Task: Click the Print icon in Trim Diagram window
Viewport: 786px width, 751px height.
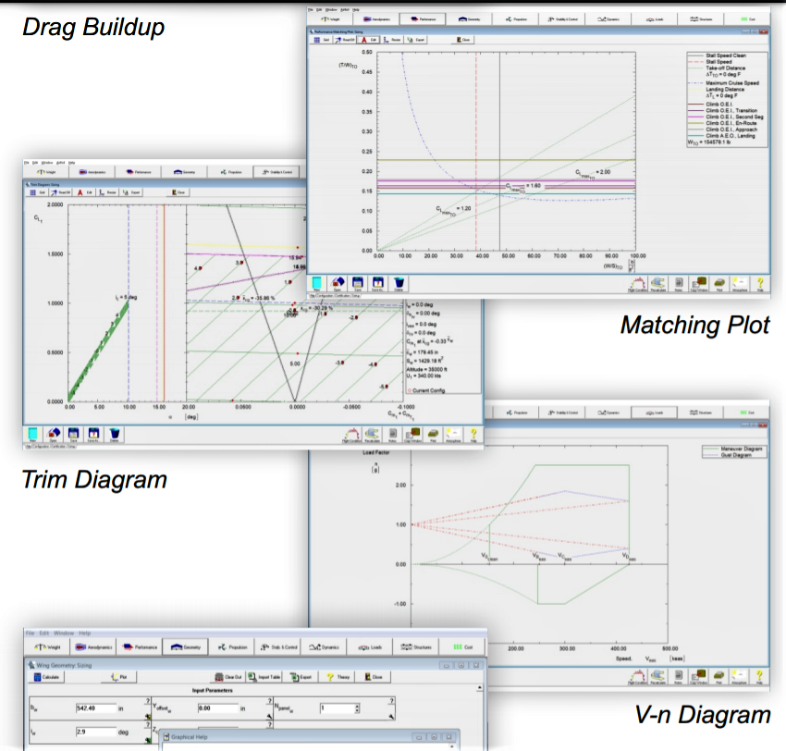Action: pos(433,435)
